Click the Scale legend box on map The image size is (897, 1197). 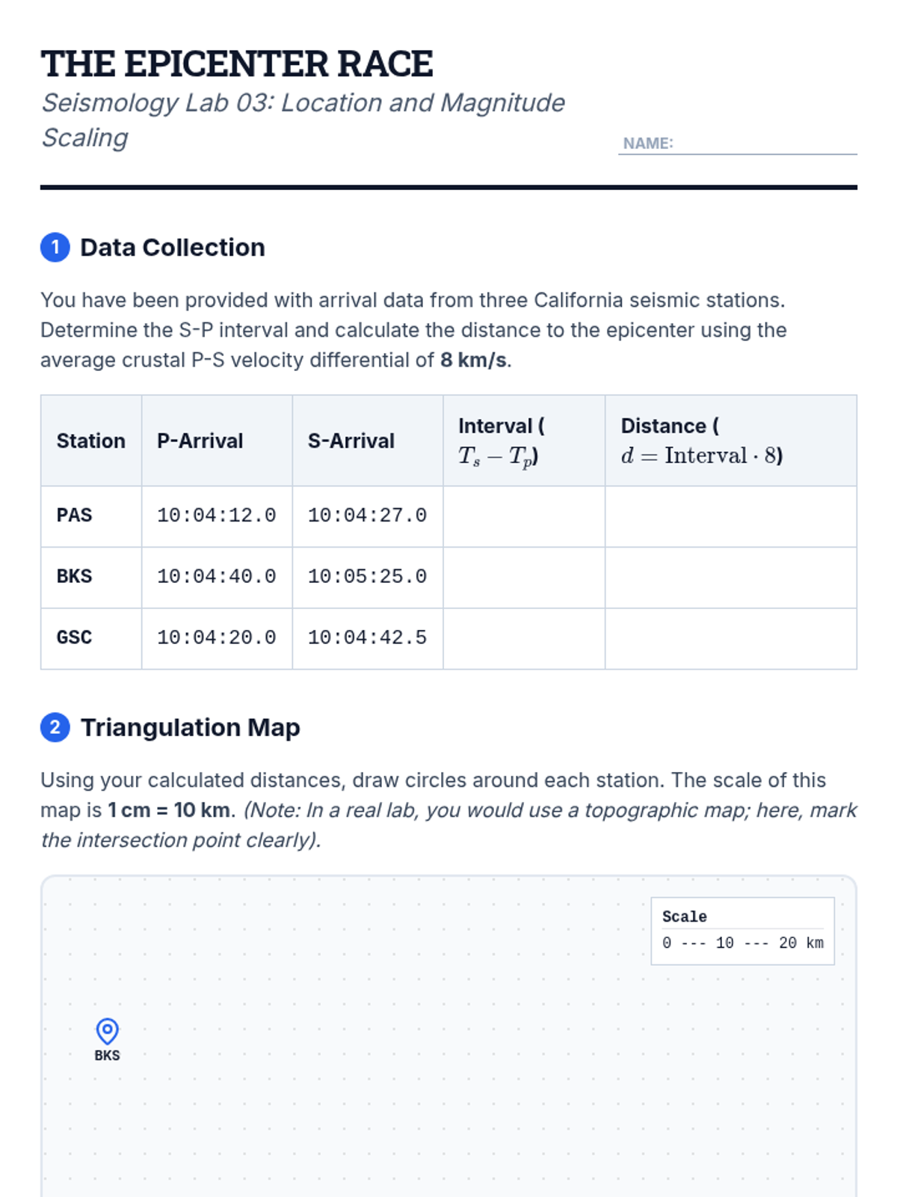pos(742,931)
